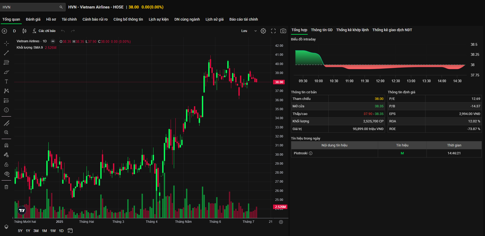
Task: Open the DN cùng ngành tab
Action: click(x=187, y=19)
